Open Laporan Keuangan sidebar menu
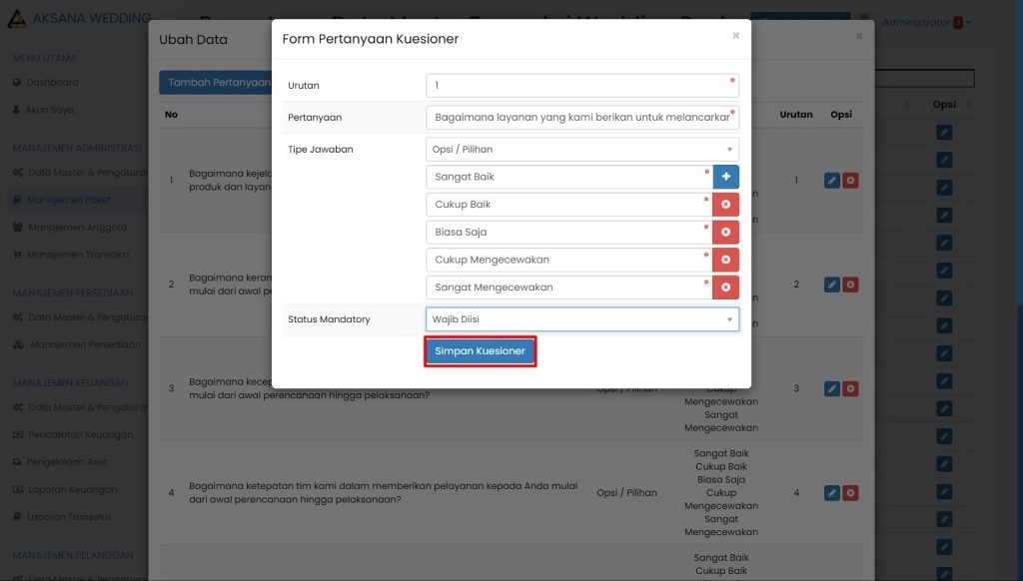1023x581 pixels. pyautogui.click(x=71, y=490)
